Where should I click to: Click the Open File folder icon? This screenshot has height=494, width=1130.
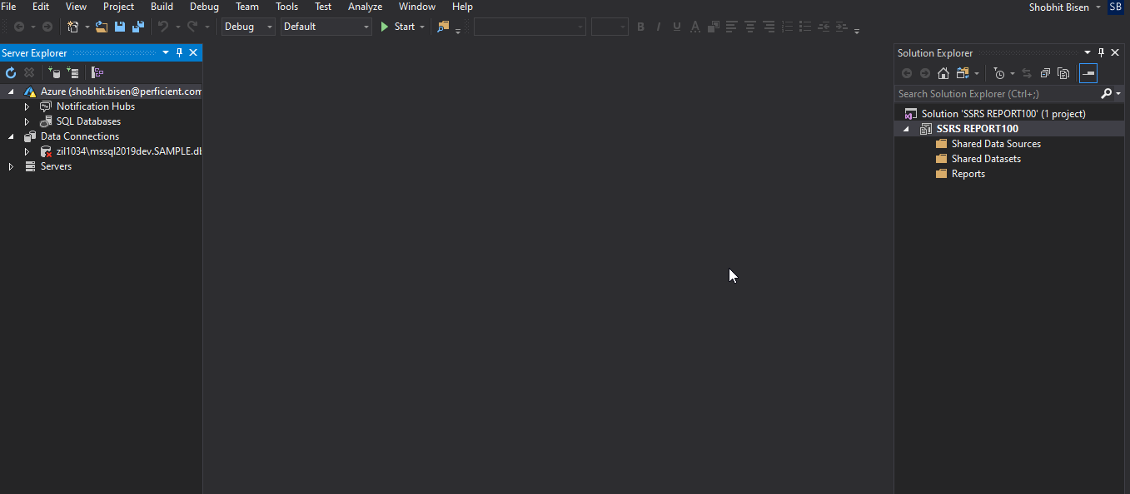tap(102, 27)
